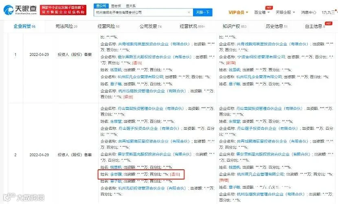The height and width of the screenshot is (204, 338).
Task: Click the red 官方备案企业征信机构 banner
Action: [x=63, y=10]
